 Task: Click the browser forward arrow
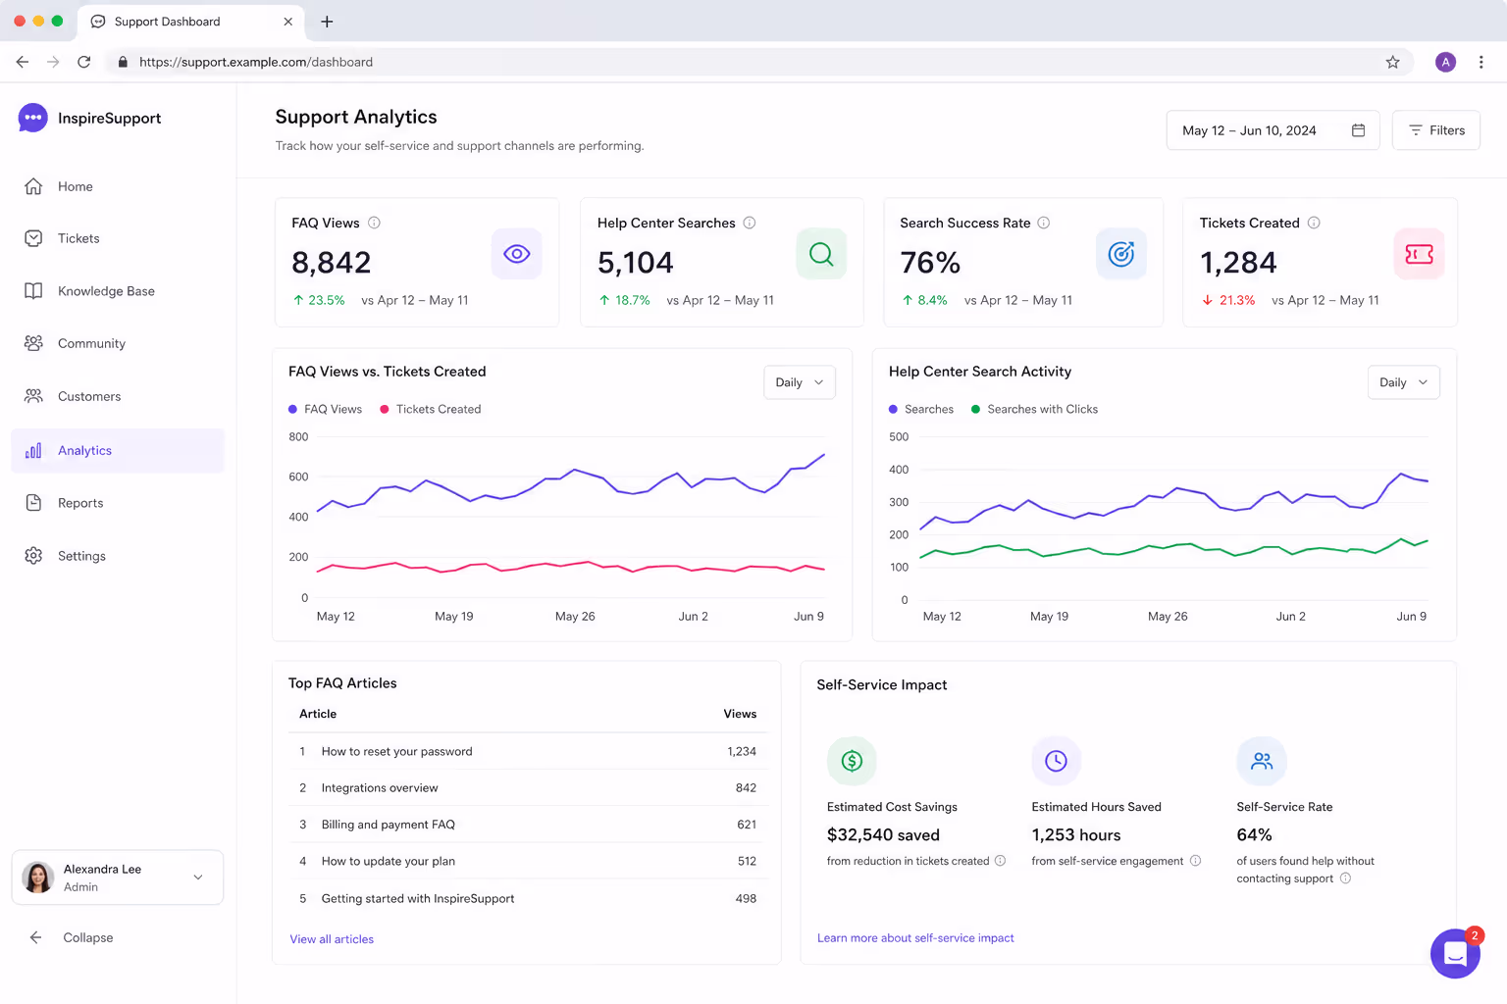53,62
